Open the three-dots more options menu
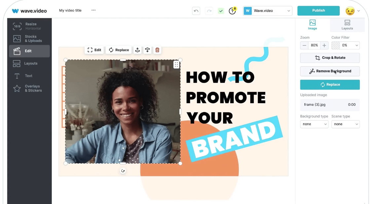371x204 pixels. 93,10
